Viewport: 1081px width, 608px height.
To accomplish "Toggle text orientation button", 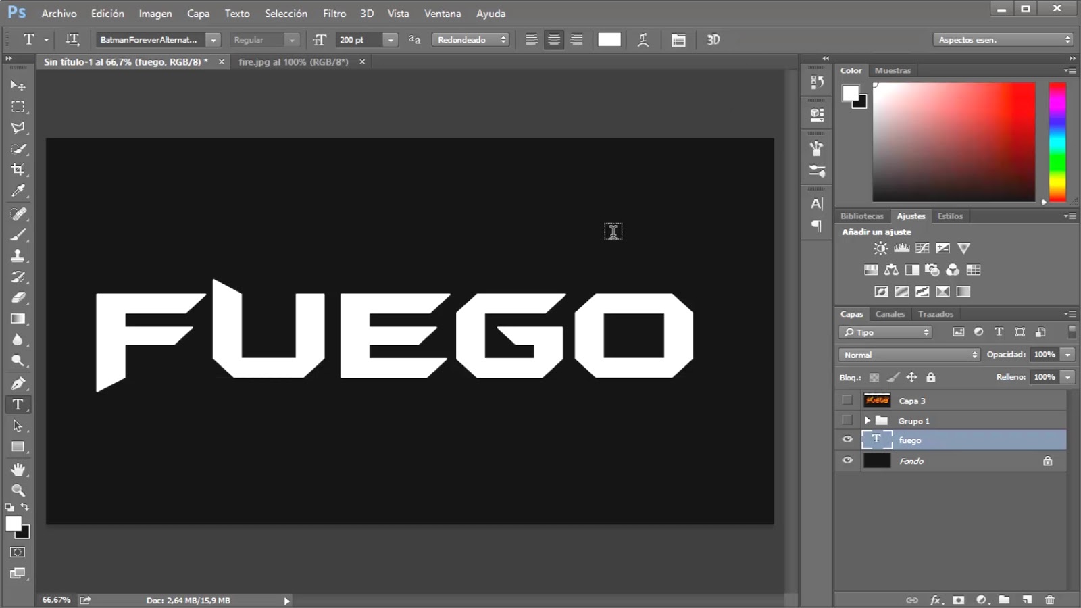I will coord(72,40).
